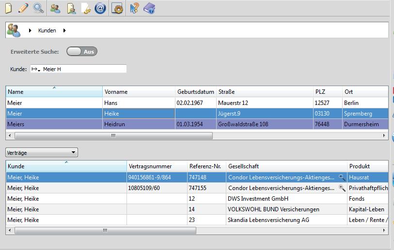This screenshot has height=250, width=394.
Task: Click the document with dollar sign icon
Action: click(x=86, y=9)
